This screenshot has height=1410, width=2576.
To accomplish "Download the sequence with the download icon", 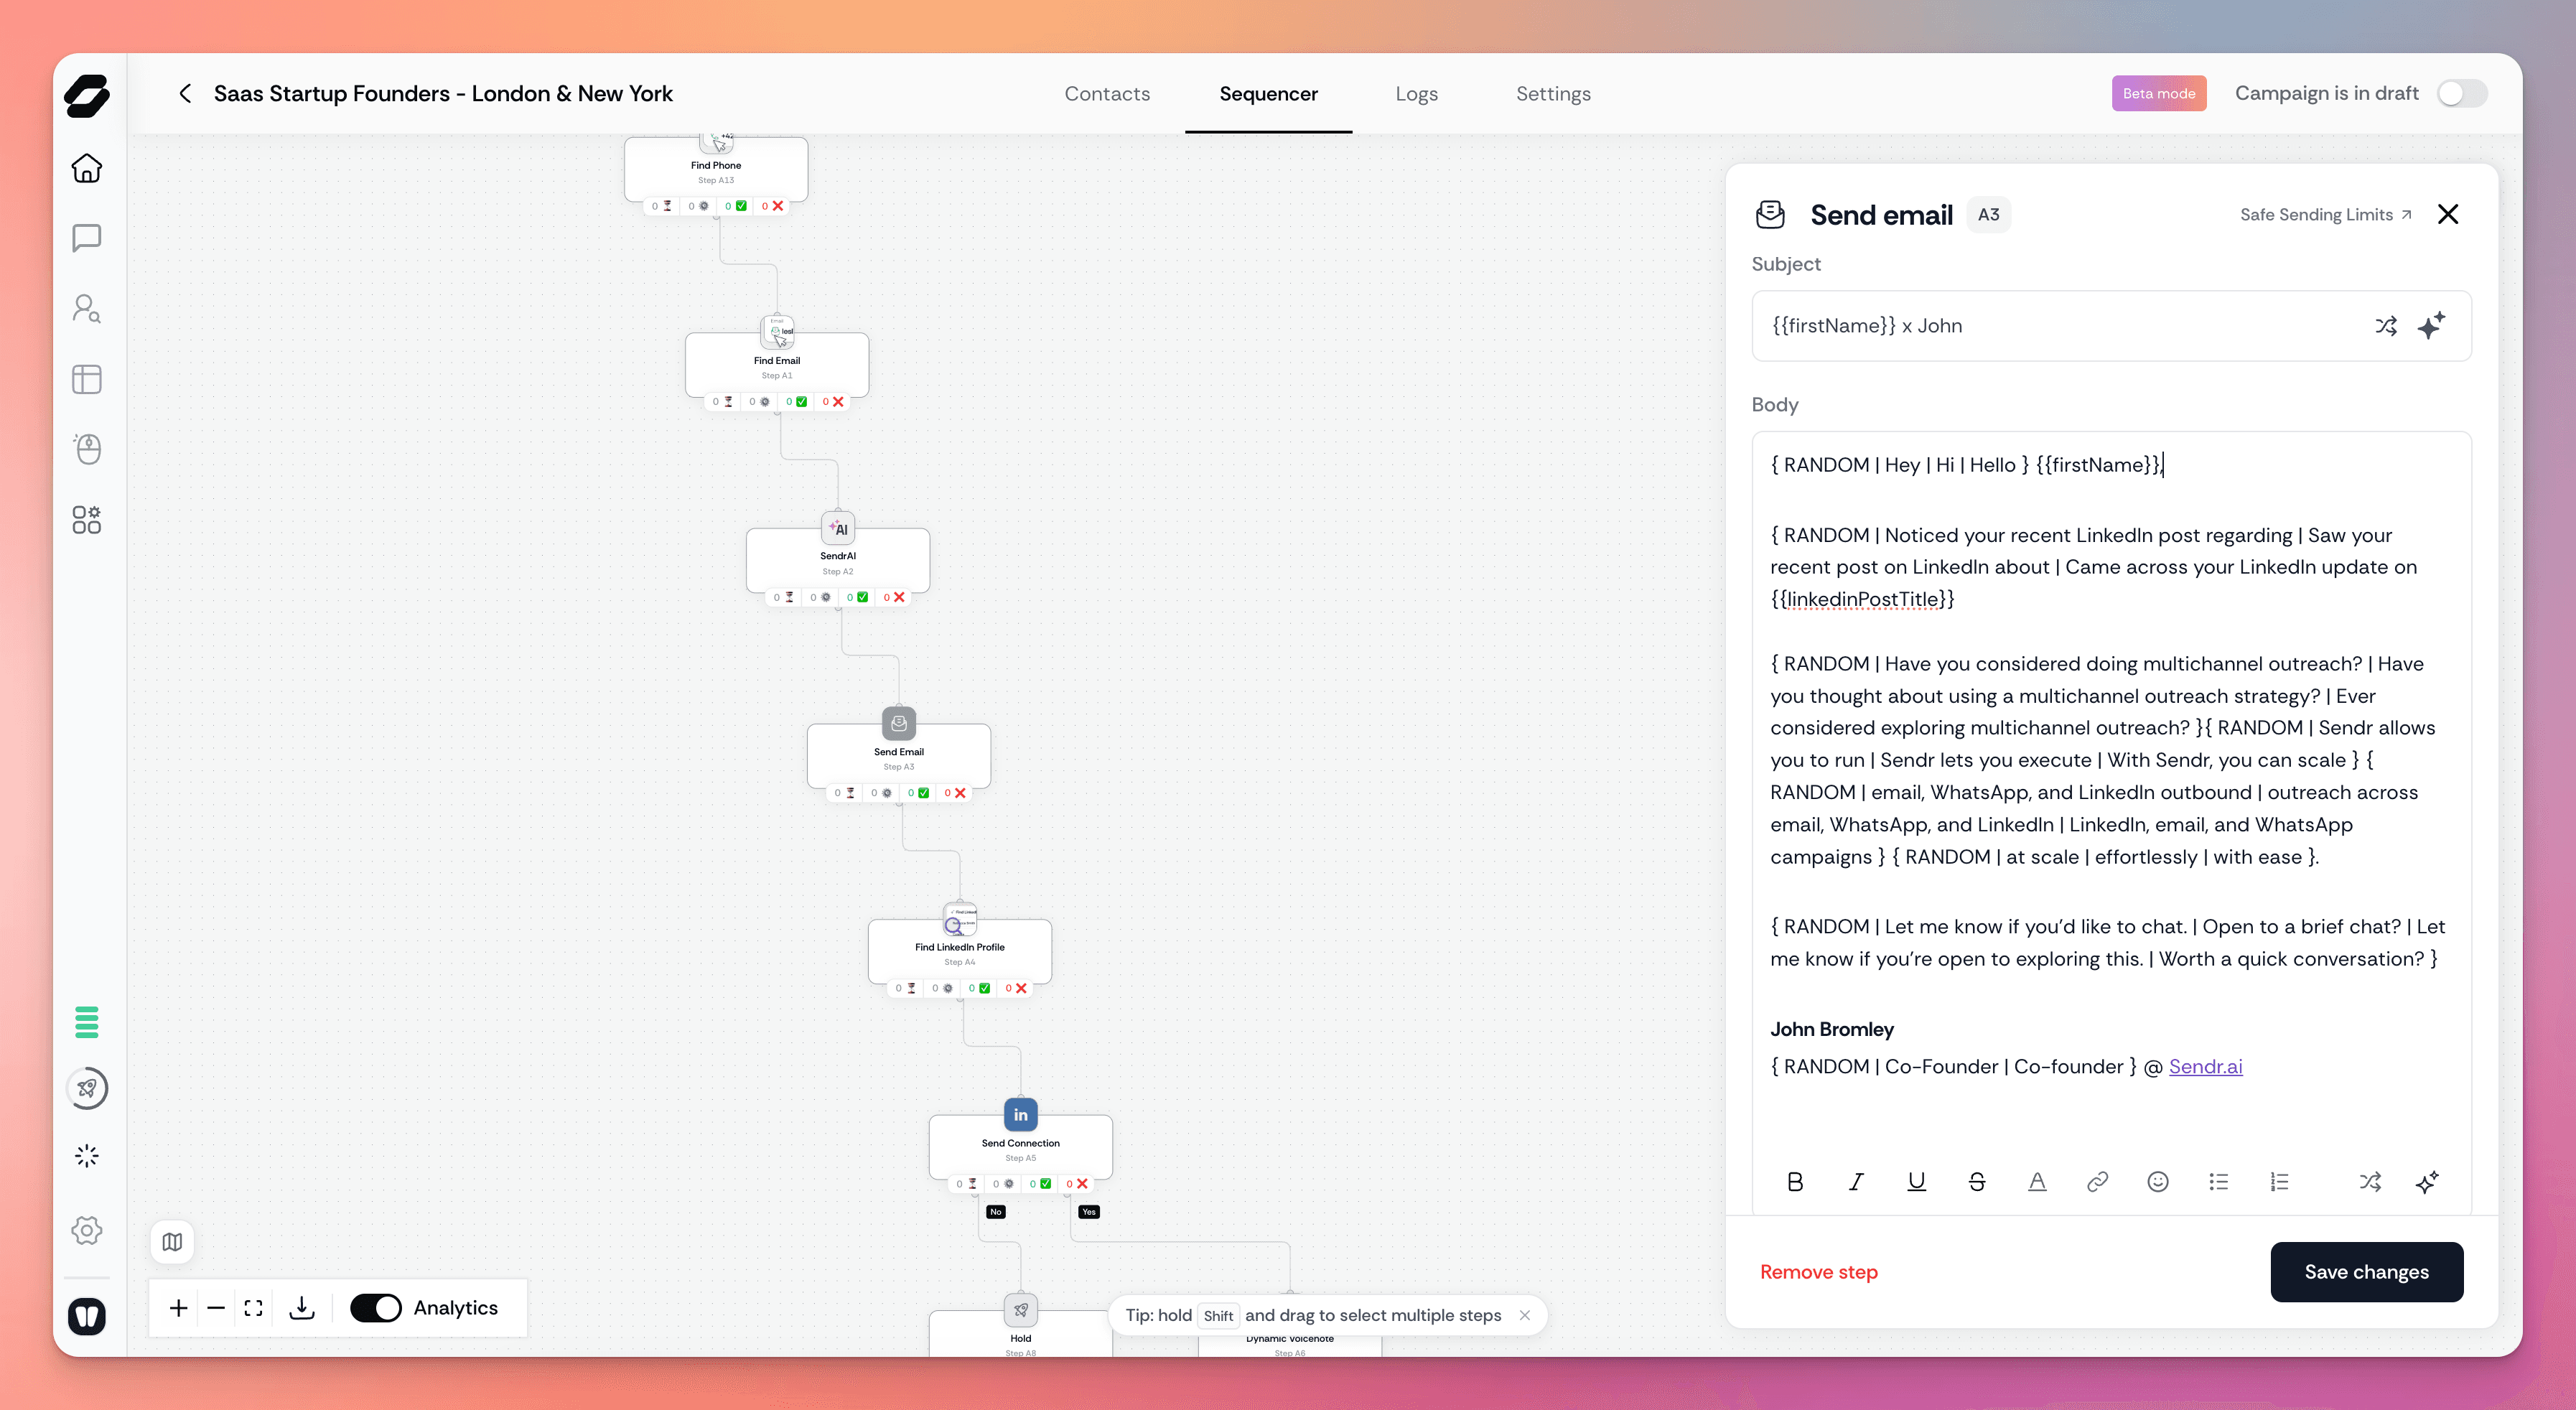I will pyautogui.click(x=302, y=1308).
